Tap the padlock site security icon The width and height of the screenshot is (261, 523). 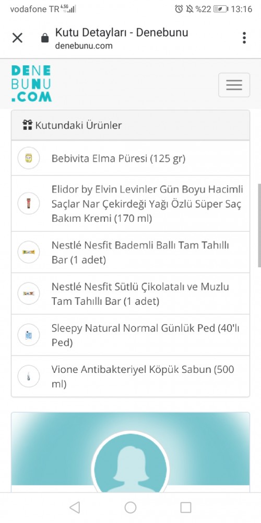pyautogui.click(x=44, y=38)
